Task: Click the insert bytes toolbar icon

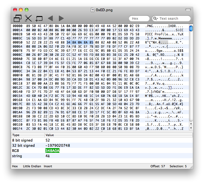Action: coord(39,19)
